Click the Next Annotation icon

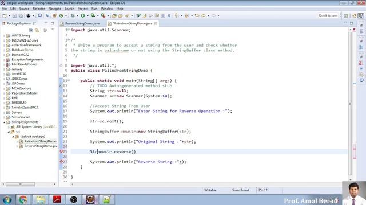tap(177, 15)
